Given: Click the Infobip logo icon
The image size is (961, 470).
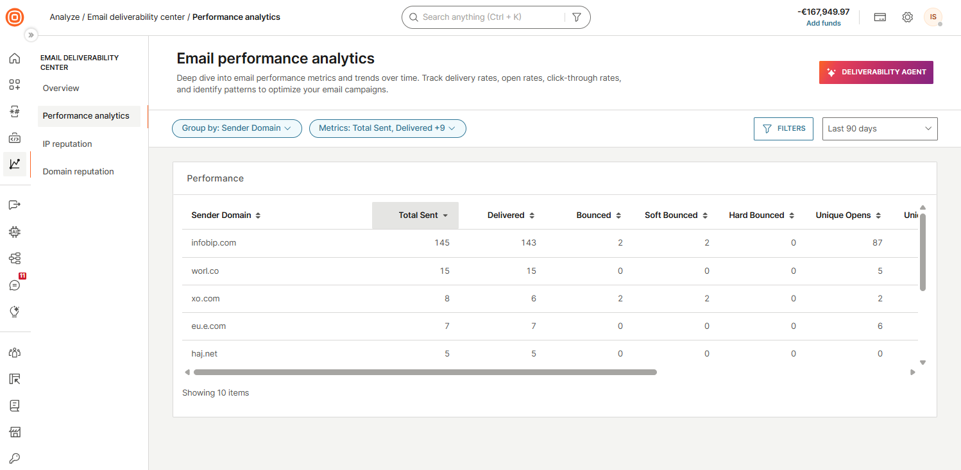Looking at the screenshot, I should (x=15, y=17).
